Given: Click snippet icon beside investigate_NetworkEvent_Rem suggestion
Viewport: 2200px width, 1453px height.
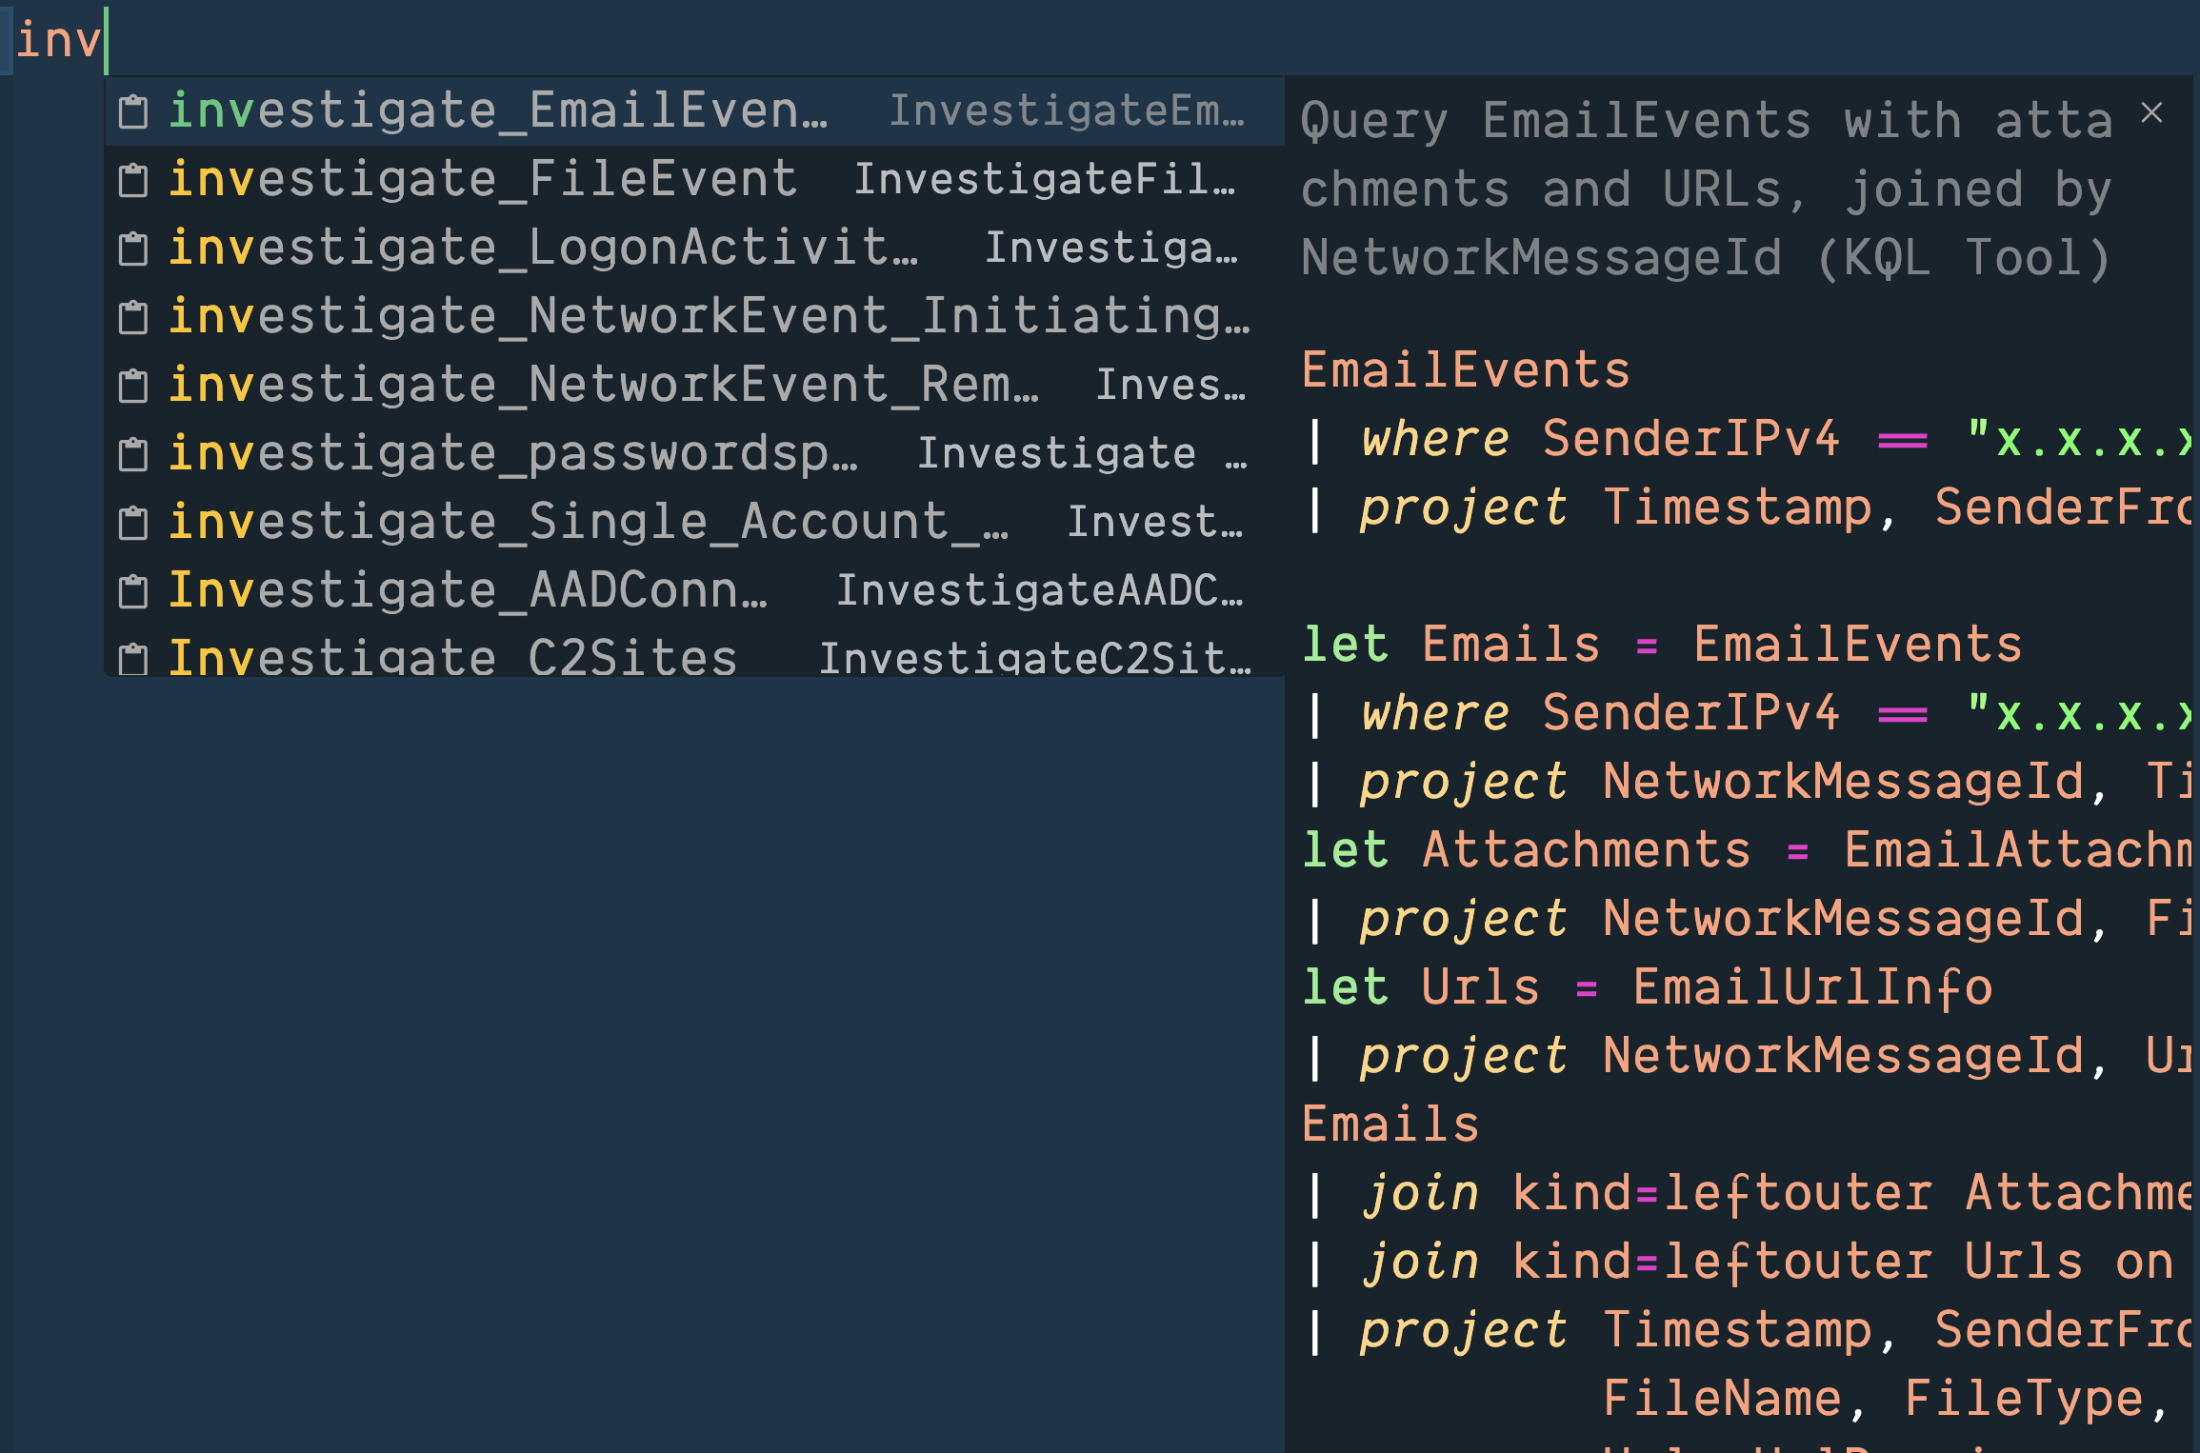Looking at the screenshot, I should click(x=133, y=387).
